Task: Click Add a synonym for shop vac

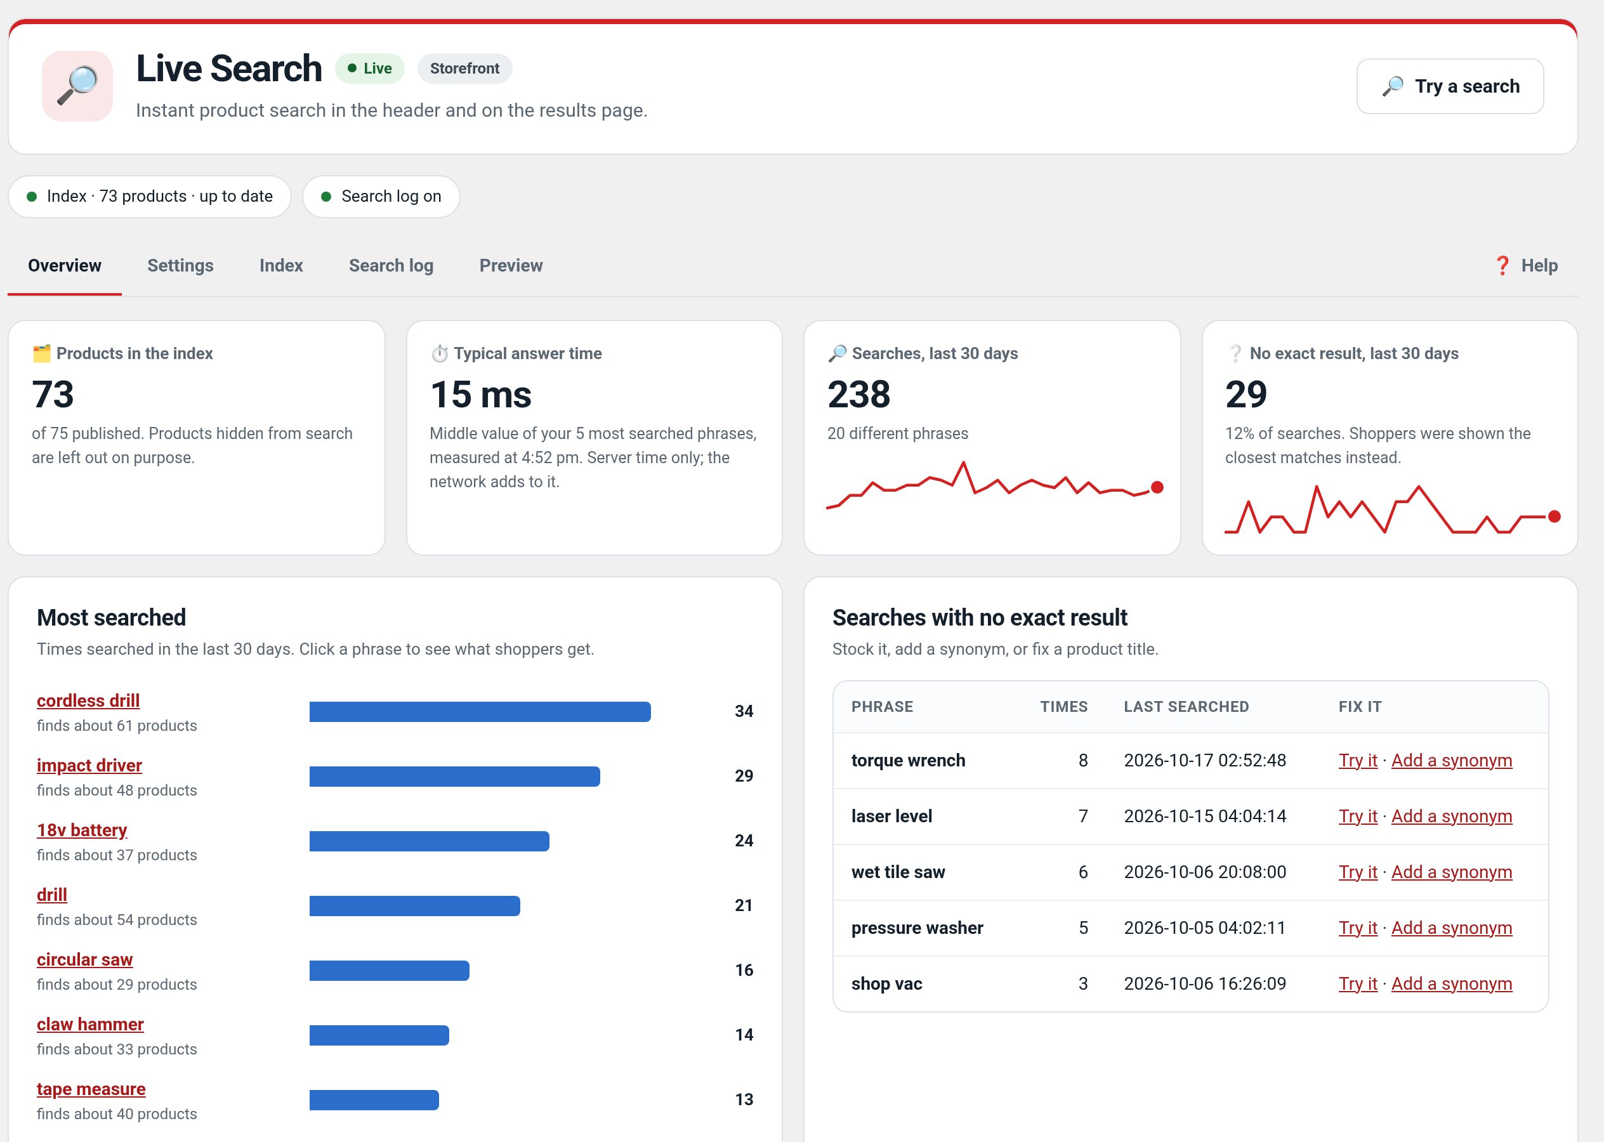Action: tap(1452, 984)
